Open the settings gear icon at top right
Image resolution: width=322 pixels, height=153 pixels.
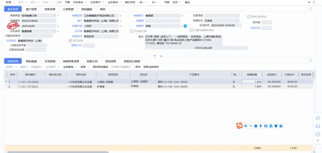[x=314, y=2]
